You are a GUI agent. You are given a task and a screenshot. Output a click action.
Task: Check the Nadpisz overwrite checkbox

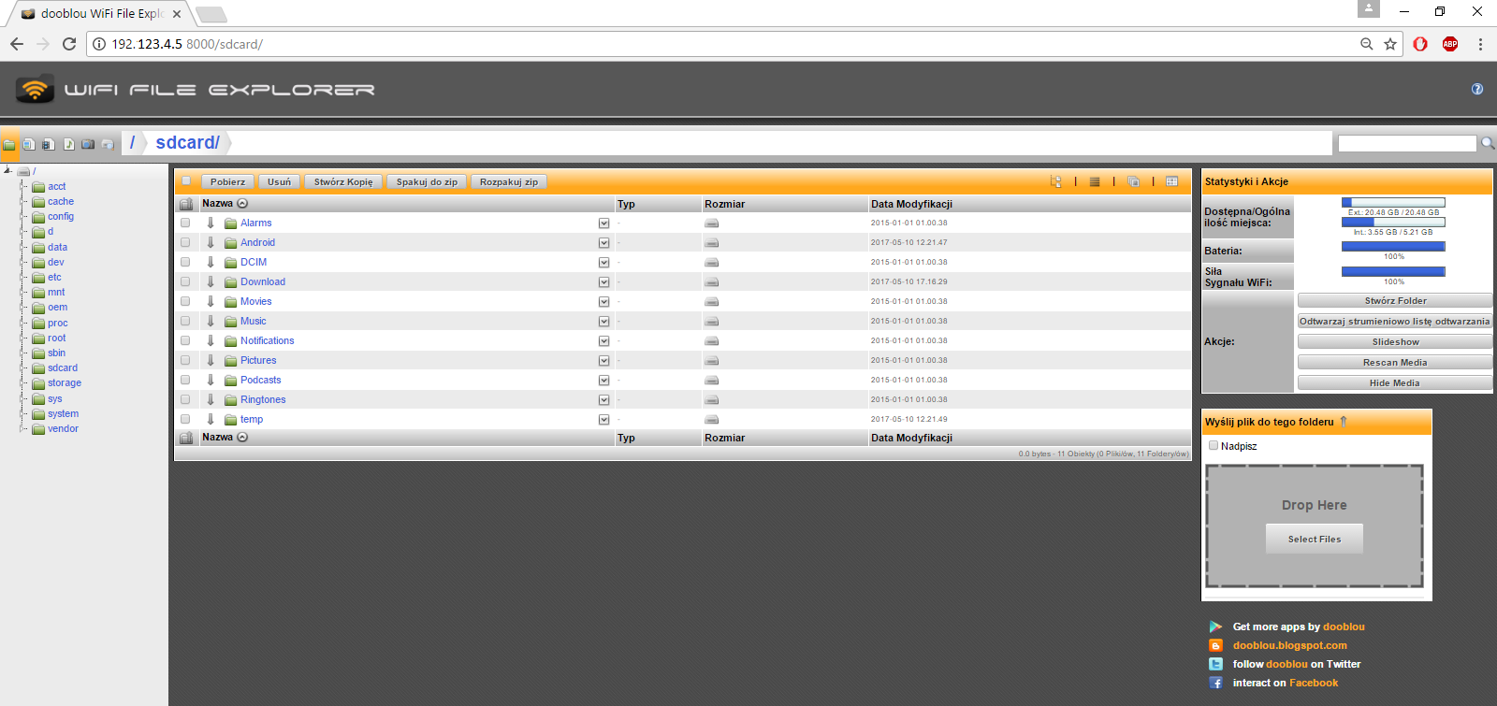coord(1214,446)
